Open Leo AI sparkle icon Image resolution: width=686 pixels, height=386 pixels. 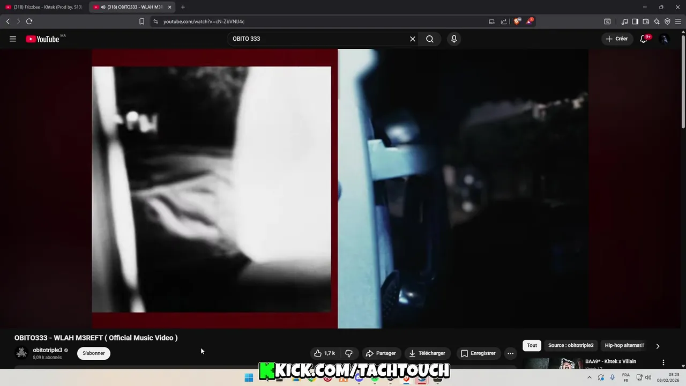click(657, 21)
